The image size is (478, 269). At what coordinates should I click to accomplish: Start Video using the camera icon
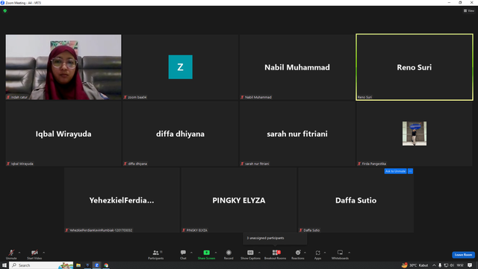pos(34,254)
